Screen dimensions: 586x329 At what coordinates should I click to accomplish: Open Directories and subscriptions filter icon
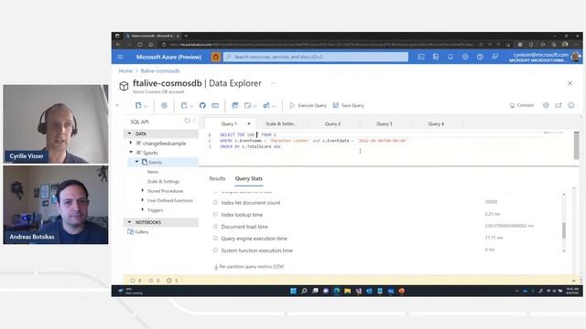(x=436, y=57)
